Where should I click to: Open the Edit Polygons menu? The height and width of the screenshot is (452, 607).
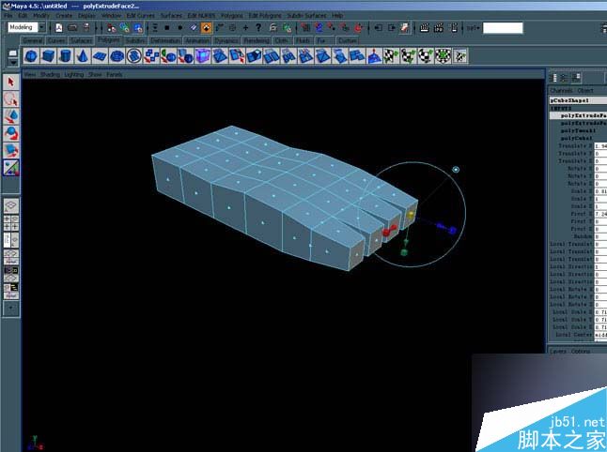(x=265, y=15)
